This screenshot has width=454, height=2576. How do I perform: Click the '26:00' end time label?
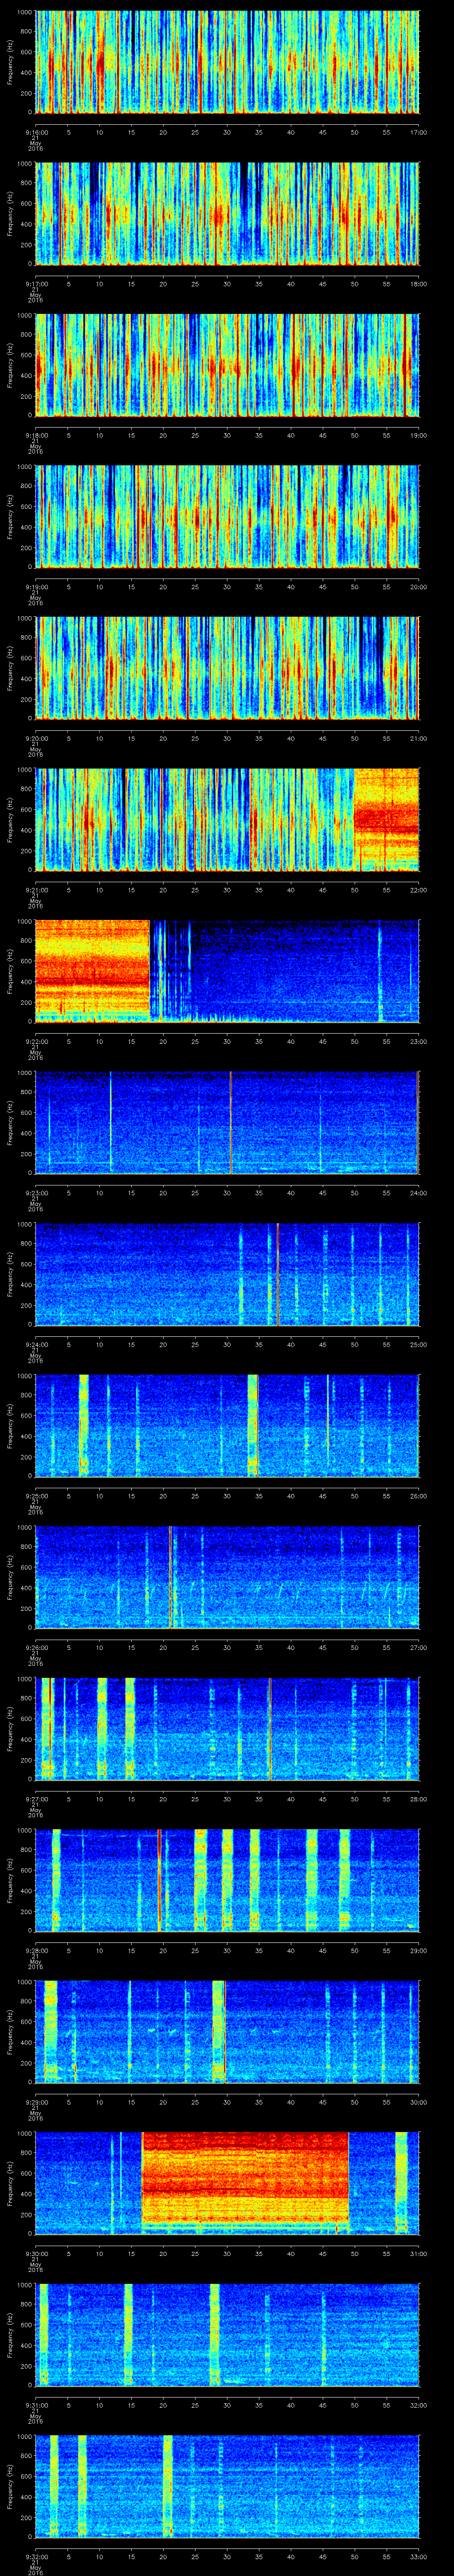tap(418, 1495)
